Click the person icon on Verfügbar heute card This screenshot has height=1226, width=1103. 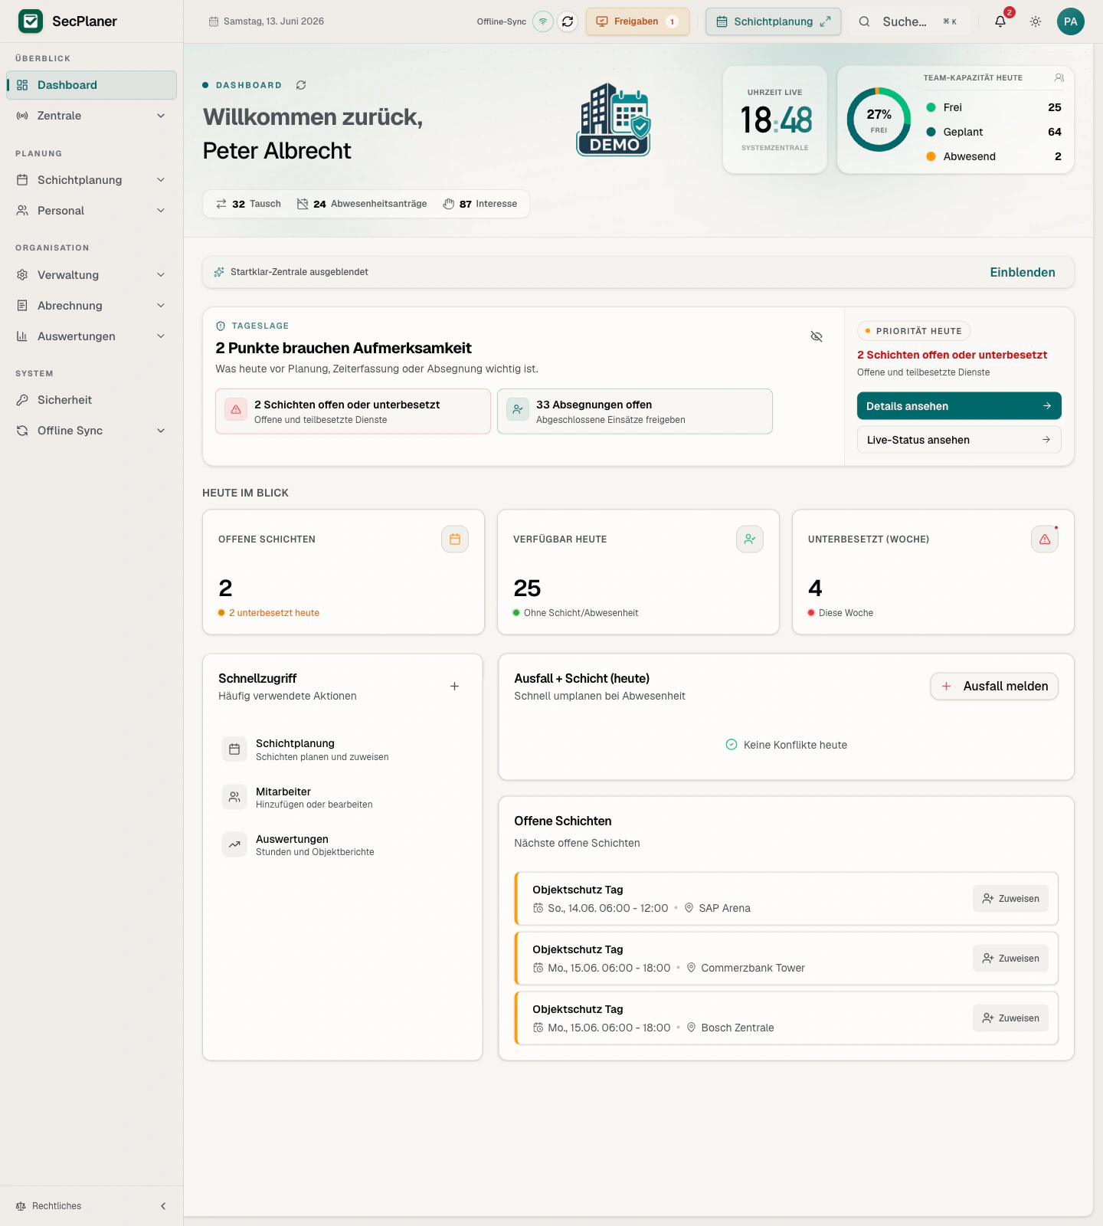[750, 539]
